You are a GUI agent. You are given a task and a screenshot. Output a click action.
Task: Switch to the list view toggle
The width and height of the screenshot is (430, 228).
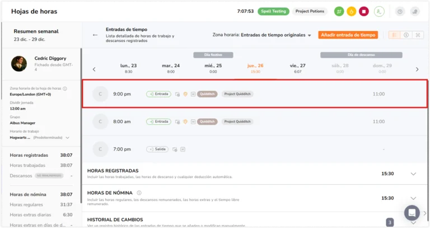pyautogui.click(x=394, y=35)
